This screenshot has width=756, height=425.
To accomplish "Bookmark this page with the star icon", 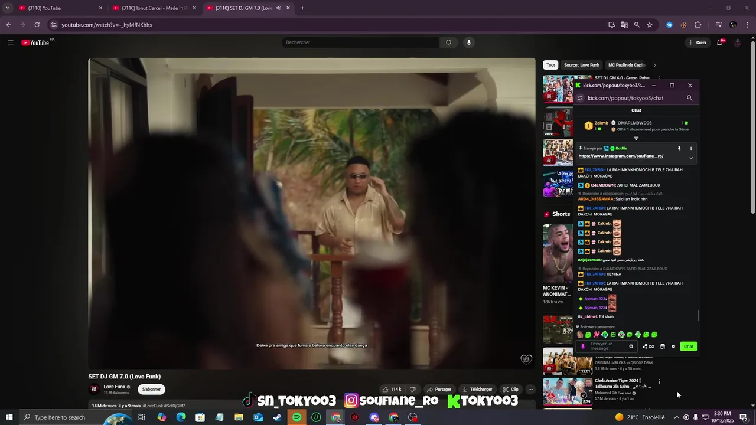I will pos(650,25).
